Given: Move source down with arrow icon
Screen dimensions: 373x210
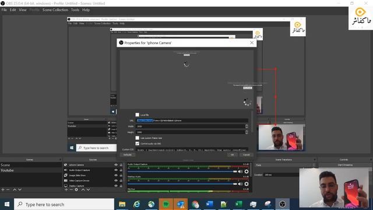Looking at the screenshot, I should click(88, 190).
